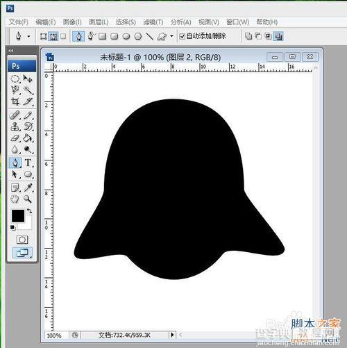
Task: Select the Healing Brush tool
Action: [x=15, y=115]
